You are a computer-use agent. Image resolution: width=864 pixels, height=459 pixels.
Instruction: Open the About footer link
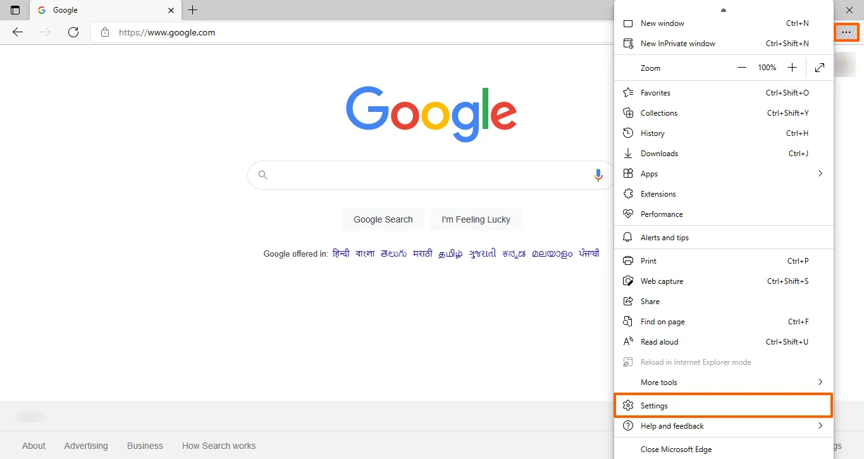(x=34, y=446)
